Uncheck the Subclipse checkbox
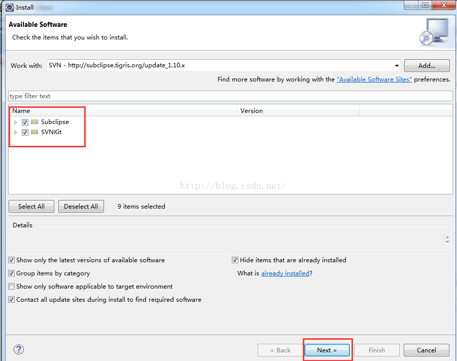Screen dimensions: 457x361 point(25,122)
